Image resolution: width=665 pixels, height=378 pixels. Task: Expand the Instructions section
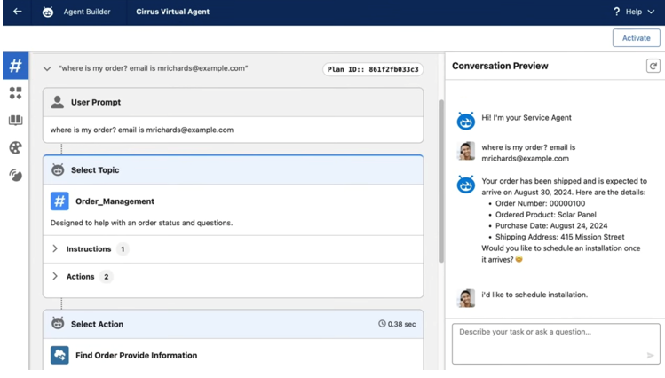point(55,249)
